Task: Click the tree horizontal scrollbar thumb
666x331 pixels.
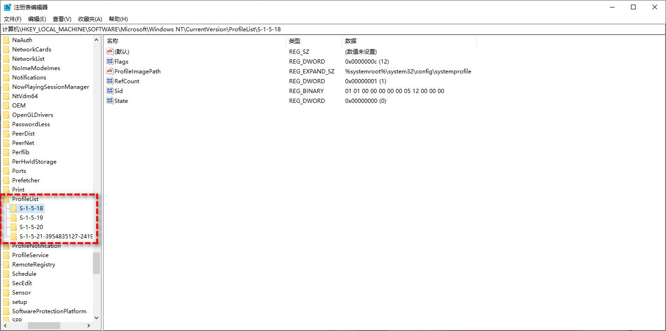Action: [43, 325]
